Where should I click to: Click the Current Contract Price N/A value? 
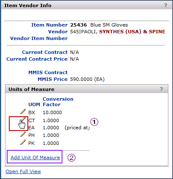[x=75, y=59]
